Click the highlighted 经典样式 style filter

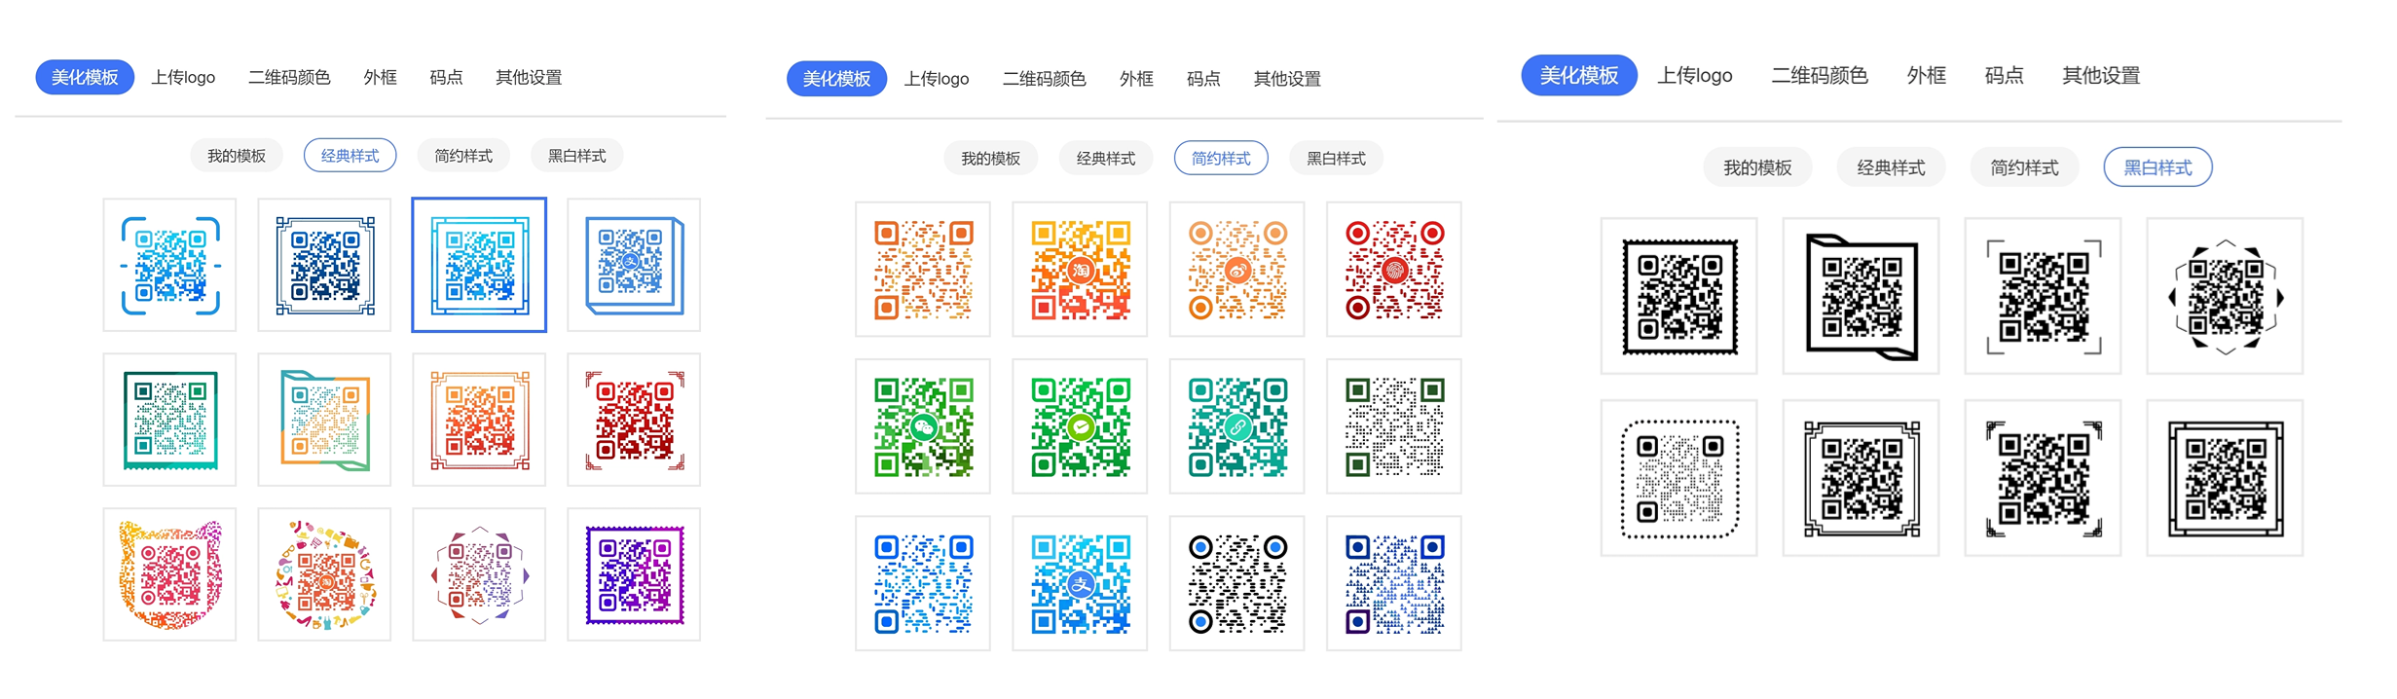(350, 156)
